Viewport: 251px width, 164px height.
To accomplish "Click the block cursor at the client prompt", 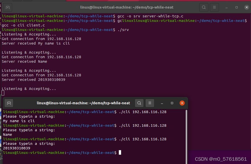I will tap(120, 153).
